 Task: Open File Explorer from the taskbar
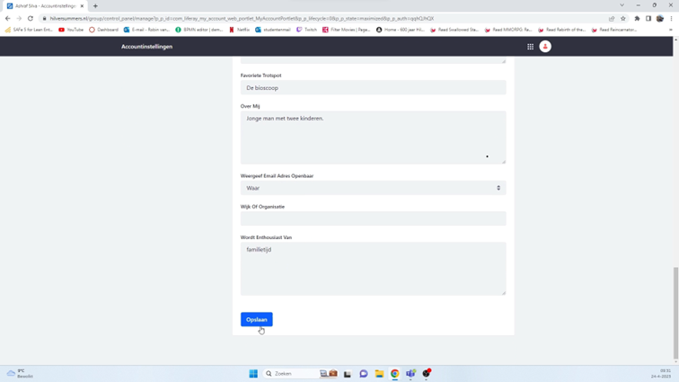coord(379,374)
